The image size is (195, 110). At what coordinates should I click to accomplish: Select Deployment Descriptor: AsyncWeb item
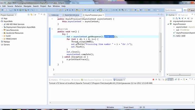21,27
